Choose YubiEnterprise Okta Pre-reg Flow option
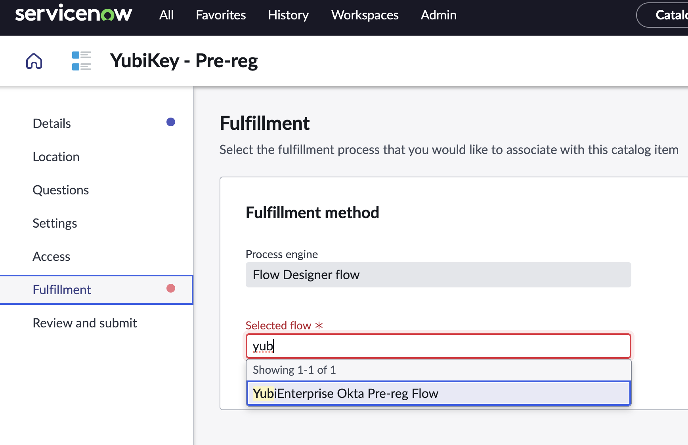 438,394
